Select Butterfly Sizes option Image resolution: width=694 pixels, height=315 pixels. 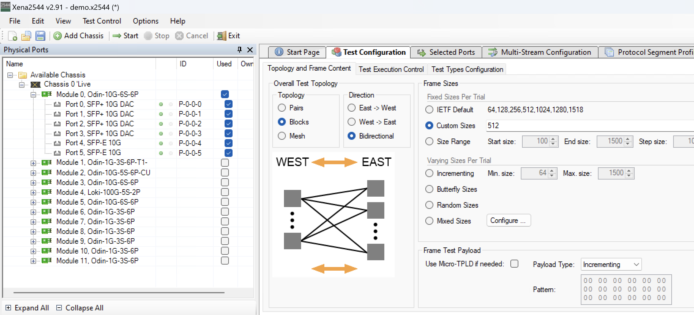point(429,189)
